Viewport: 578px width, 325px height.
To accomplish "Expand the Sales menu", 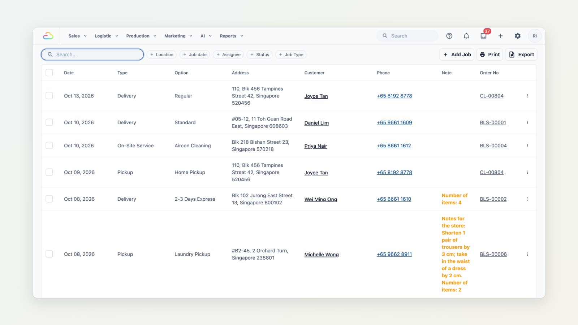I will (77, 36).
